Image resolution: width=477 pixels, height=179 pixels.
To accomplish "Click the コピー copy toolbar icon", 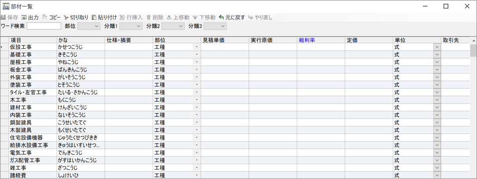I will (x=45, y=17).
